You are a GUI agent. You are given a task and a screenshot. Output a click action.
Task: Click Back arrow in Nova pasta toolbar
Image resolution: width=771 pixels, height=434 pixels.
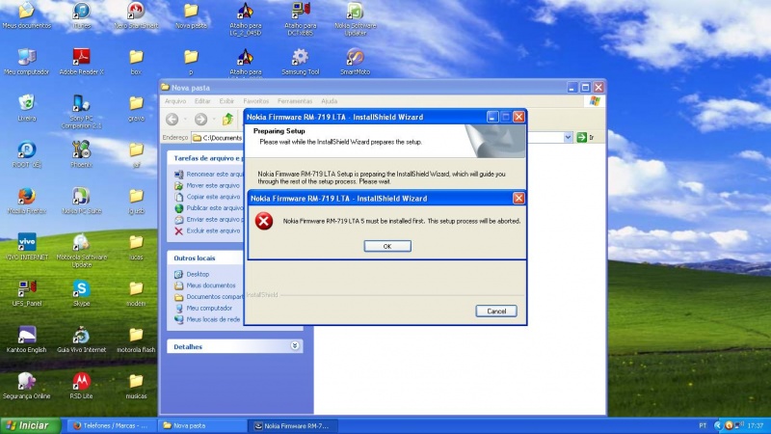tap(173, 119)
